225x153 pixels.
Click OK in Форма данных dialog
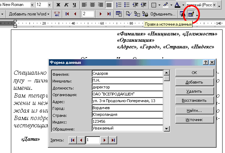(194, 73)
